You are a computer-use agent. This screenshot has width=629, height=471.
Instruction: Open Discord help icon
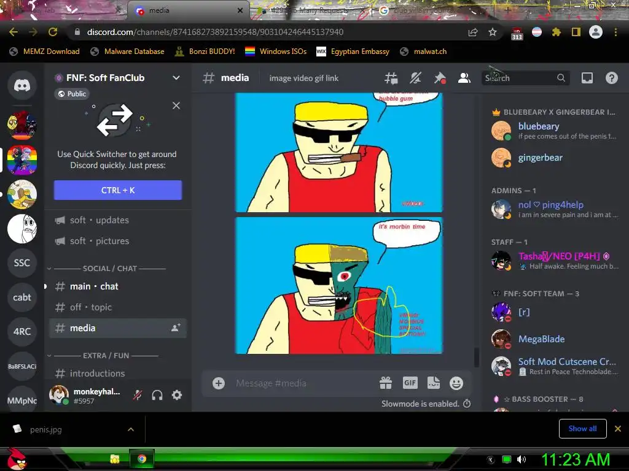click(x=612, y=78)
